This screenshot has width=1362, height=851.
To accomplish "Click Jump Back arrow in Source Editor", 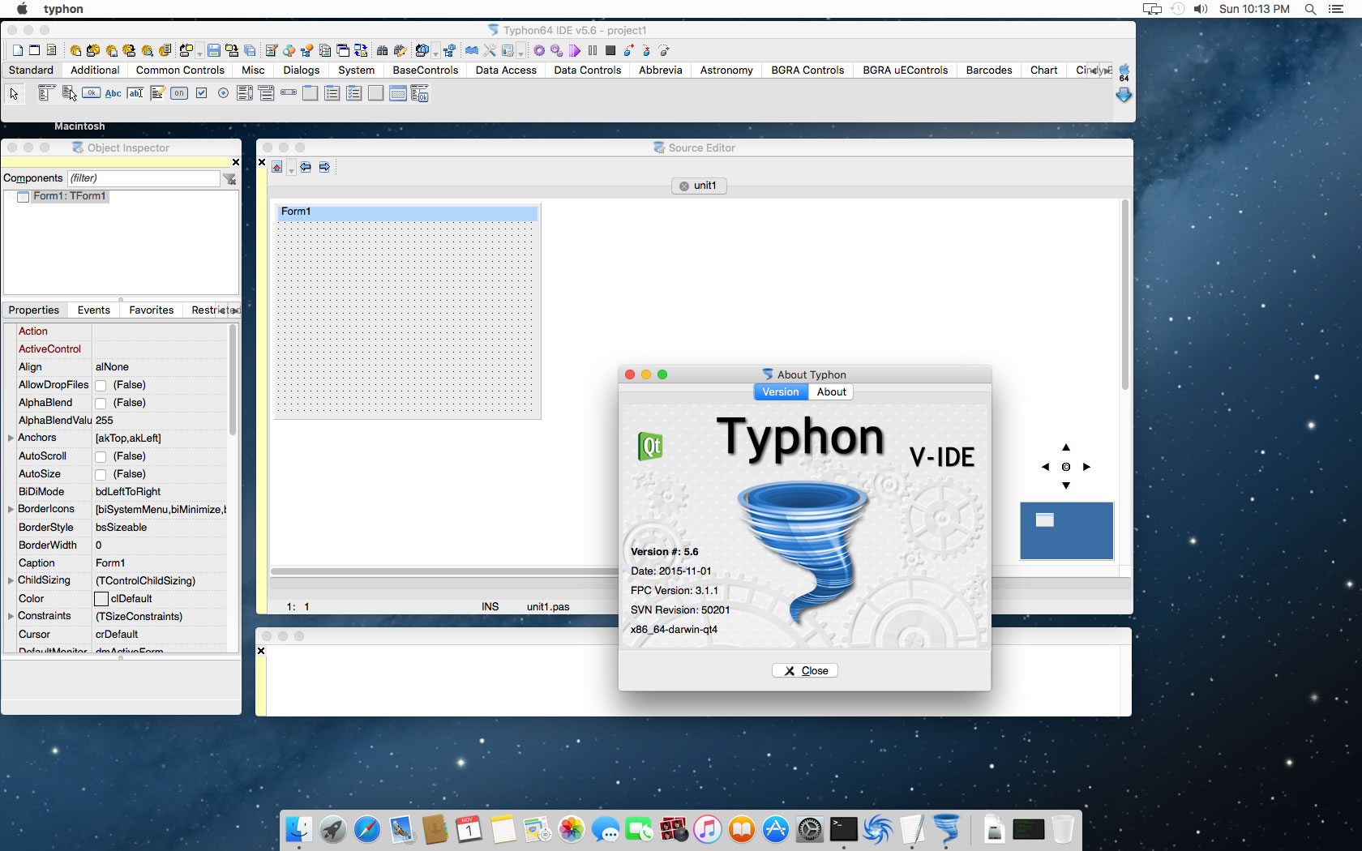I will pyautogui.click(x=306, y=167).
